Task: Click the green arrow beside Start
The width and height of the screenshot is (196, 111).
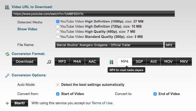Action: point(7,103)
